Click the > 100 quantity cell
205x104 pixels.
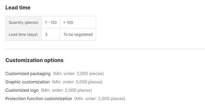(x=78, y=22)
